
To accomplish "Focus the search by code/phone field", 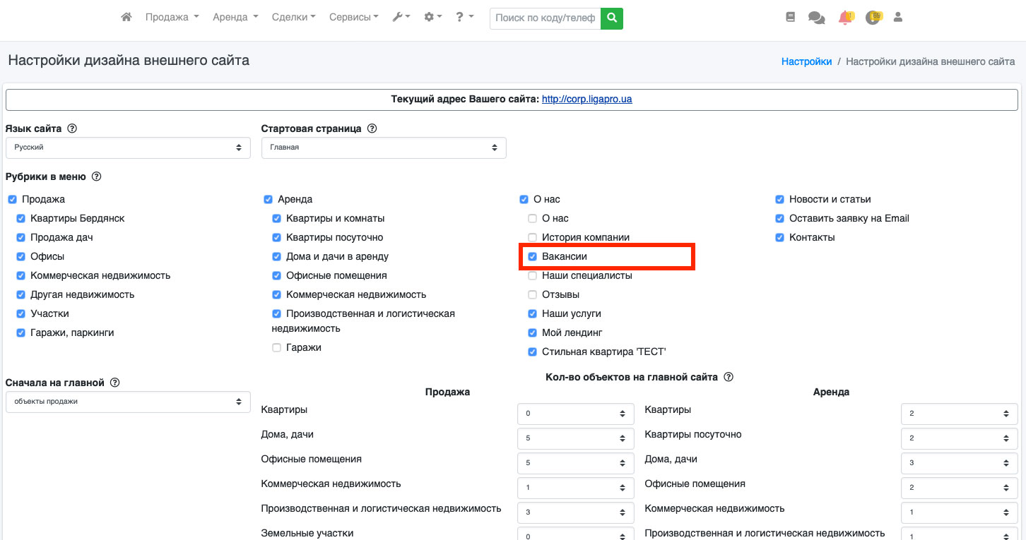I will [545, 18].
